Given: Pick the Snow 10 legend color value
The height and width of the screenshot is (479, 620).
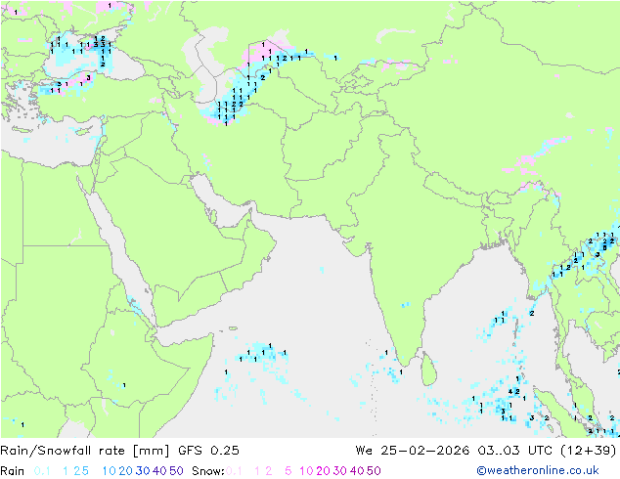Looking at the screenshot, I should (306, 471).
